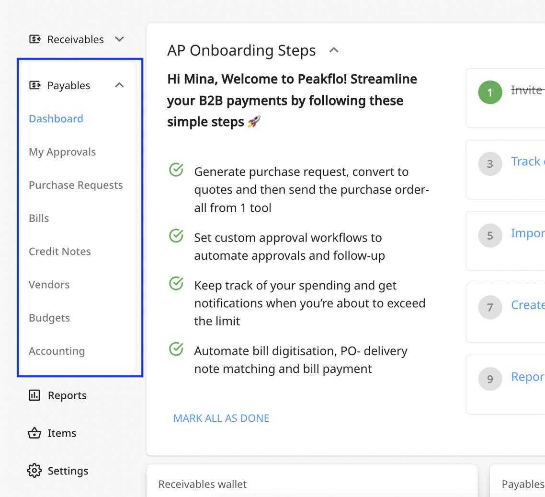The width and height of the screenshot is (545, 497).
Task: Open the Create onboarding step link
Action: pyautogui.click(x=528, y=305)
